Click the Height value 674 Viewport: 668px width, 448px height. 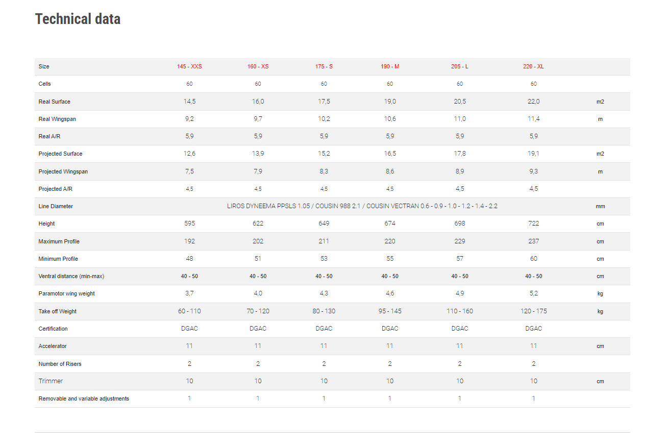[390, 223]
